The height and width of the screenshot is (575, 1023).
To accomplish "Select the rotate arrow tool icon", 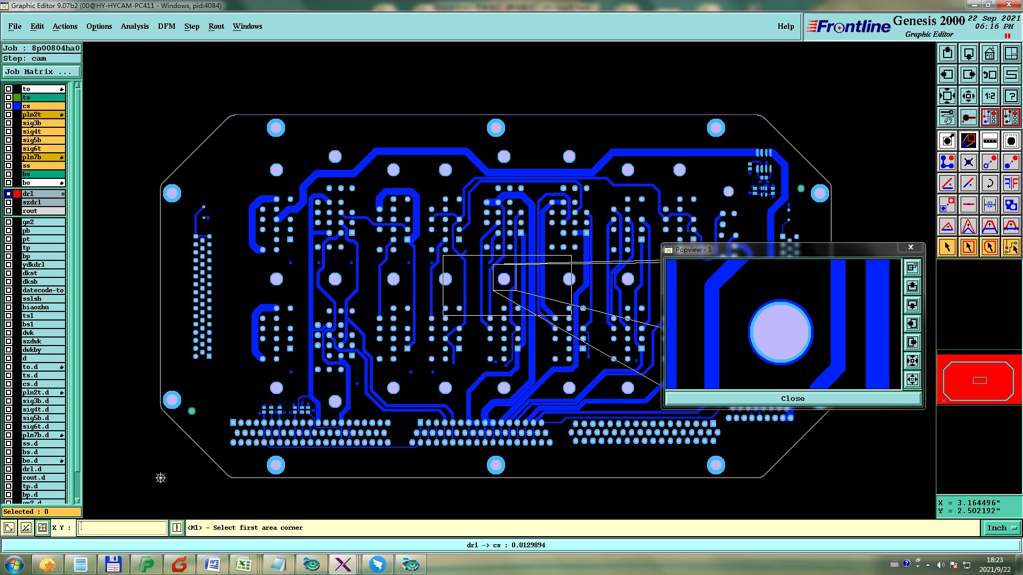I will (x=989, y=184).
